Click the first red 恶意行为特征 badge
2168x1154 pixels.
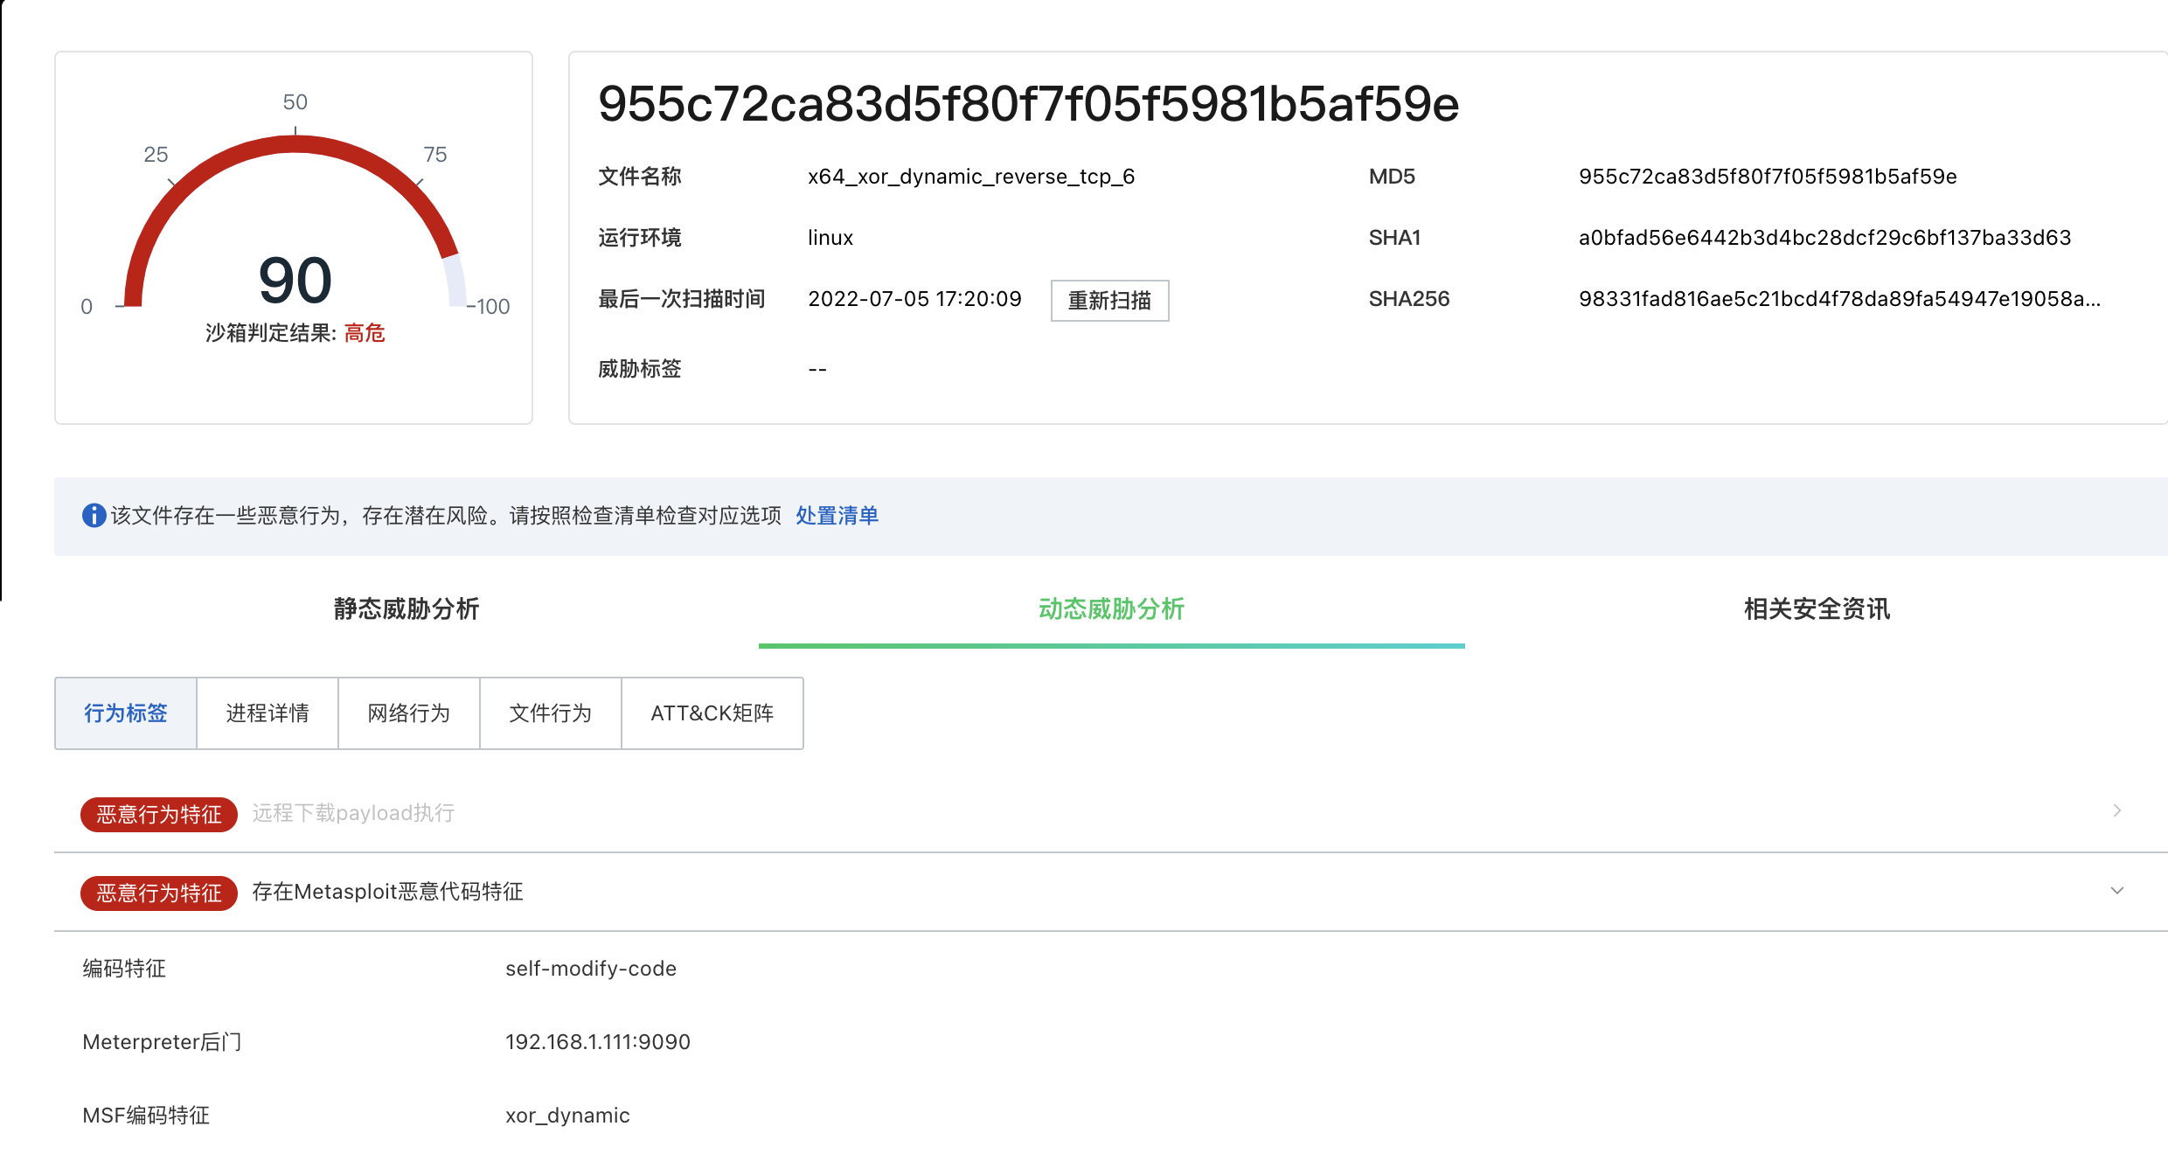click(159, 815)
